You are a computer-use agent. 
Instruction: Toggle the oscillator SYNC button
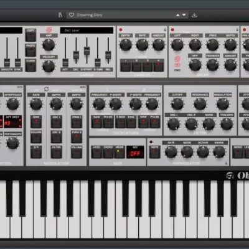coord(131,122)
